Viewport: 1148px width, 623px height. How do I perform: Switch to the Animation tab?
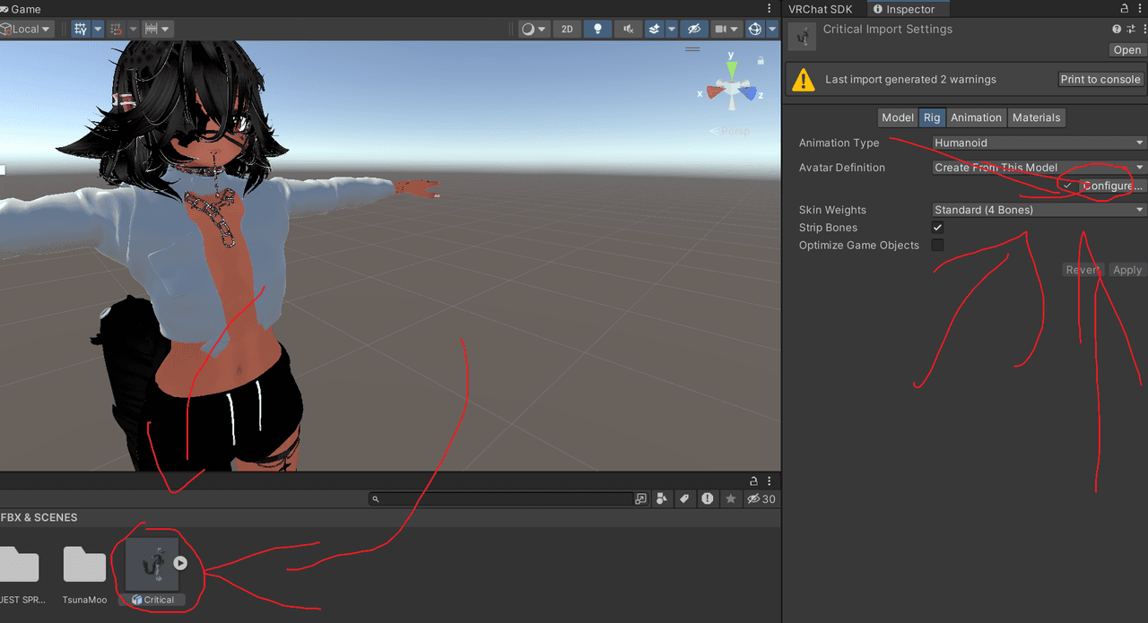tap(976, 117)
